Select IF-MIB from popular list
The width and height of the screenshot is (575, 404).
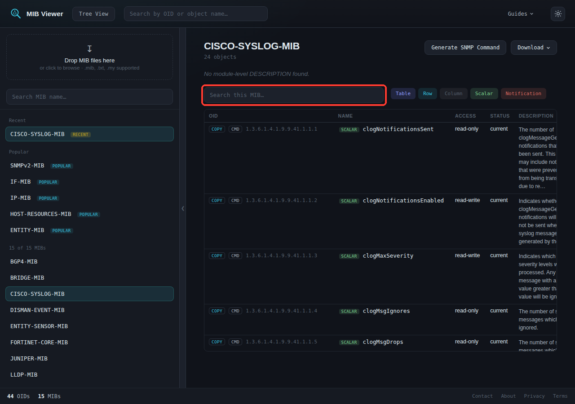pyautogui.click(x=89, y=182)
